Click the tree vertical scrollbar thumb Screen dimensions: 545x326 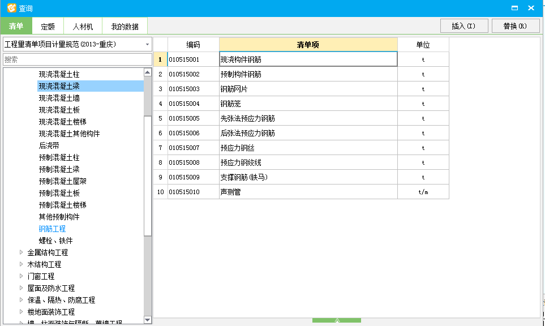147,175
